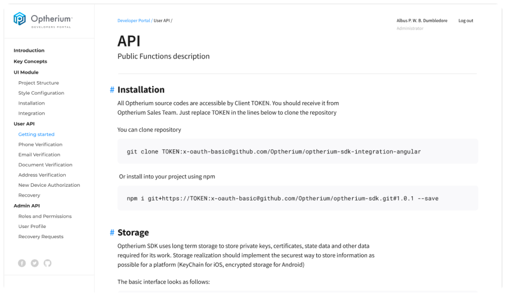This screenshot has height=296, width=506.
Task: Open the Twitter social link icon
Action: pyautogui.click(x=35, y=263)
